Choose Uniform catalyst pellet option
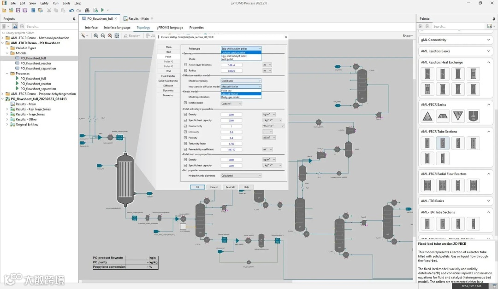Image resolution: width=498 pixels, height=289 pixels. [241, 52]
